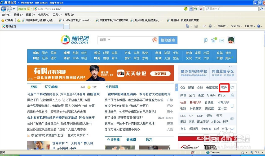Click the envelope mail icon in header
Viewport: 265px width, 156px height.
222,40
